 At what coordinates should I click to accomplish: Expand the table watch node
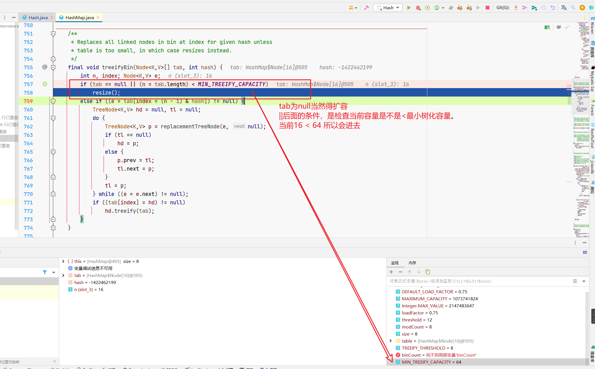[391, 341]
